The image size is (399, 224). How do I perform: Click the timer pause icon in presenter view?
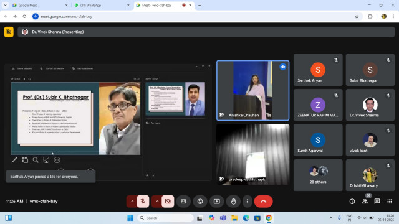pos(24,79)
